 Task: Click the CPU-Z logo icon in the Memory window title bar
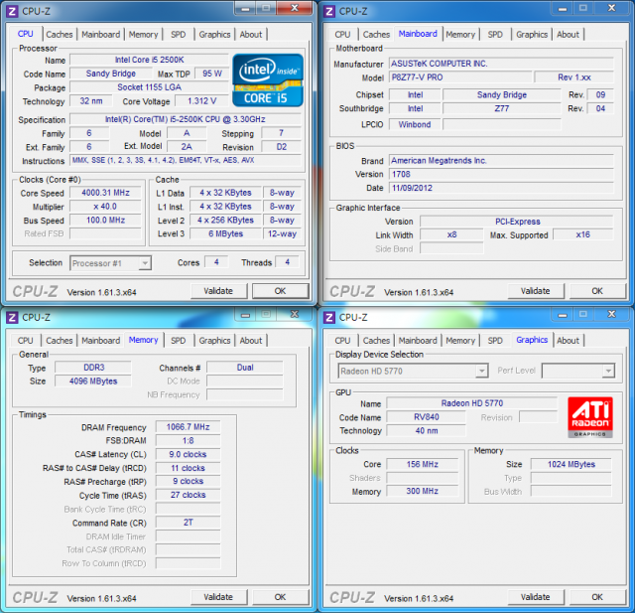pos(12,317)
